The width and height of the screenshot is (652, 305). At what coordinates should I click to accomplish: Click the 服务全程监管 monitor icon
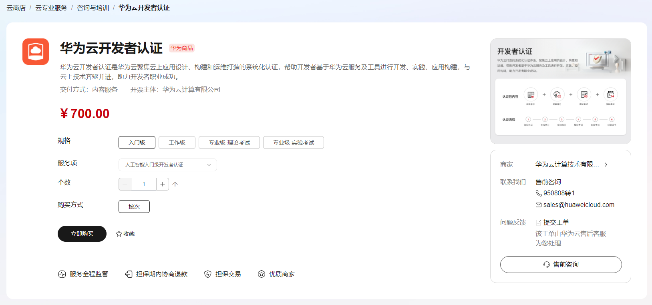coord(62,274)
